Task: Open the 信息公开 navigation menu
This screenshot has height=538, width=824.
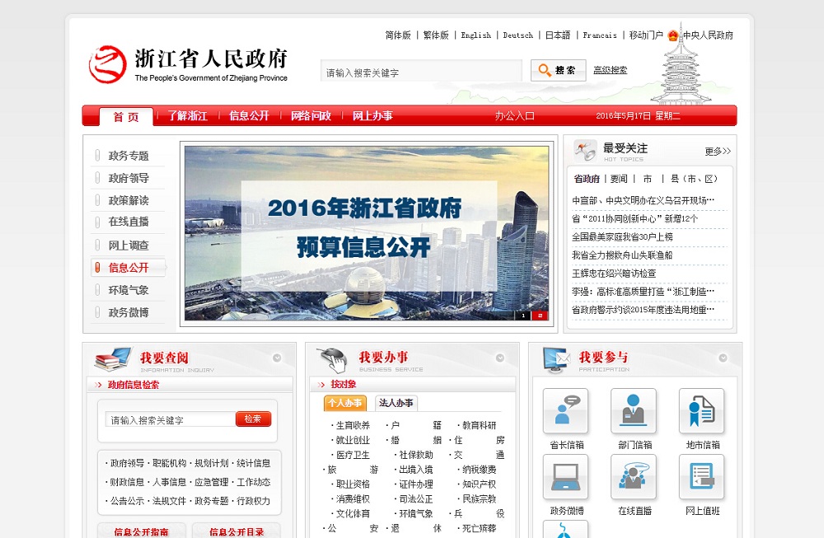Action: point(249,115)
